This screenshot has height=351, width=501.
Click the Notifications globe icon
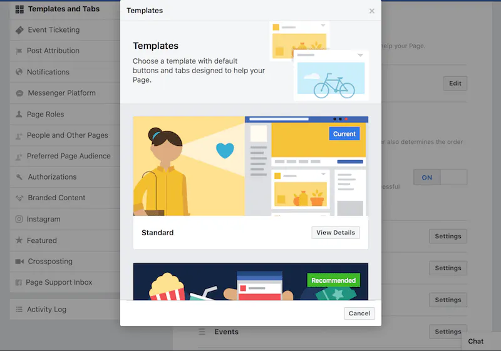click(19, 72)
